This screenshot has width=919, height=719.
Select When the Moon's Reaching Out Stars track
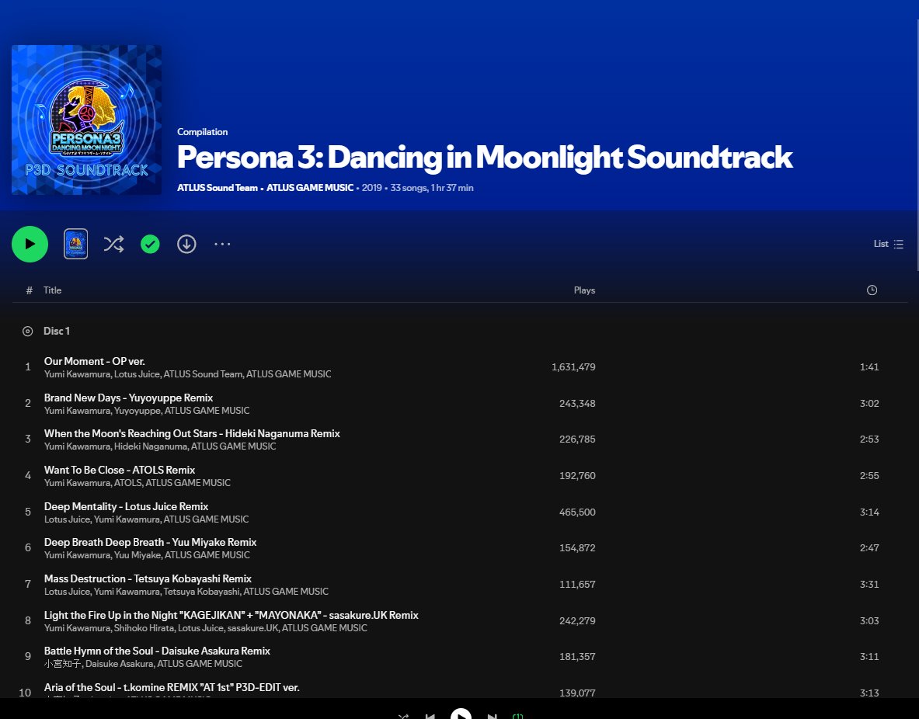click(x=192, y=433)
